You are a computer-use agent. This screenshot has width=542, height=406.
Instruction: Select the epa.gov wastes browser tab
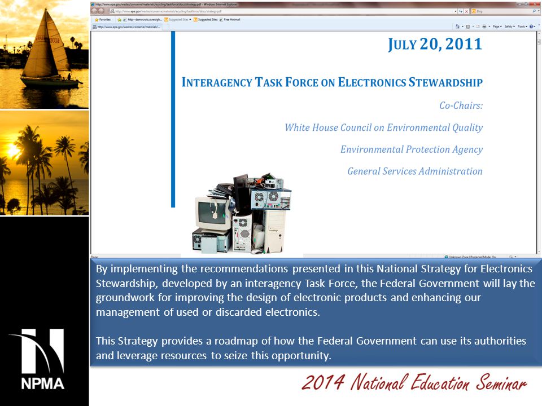pyautogui.click(x=126, y=27)
